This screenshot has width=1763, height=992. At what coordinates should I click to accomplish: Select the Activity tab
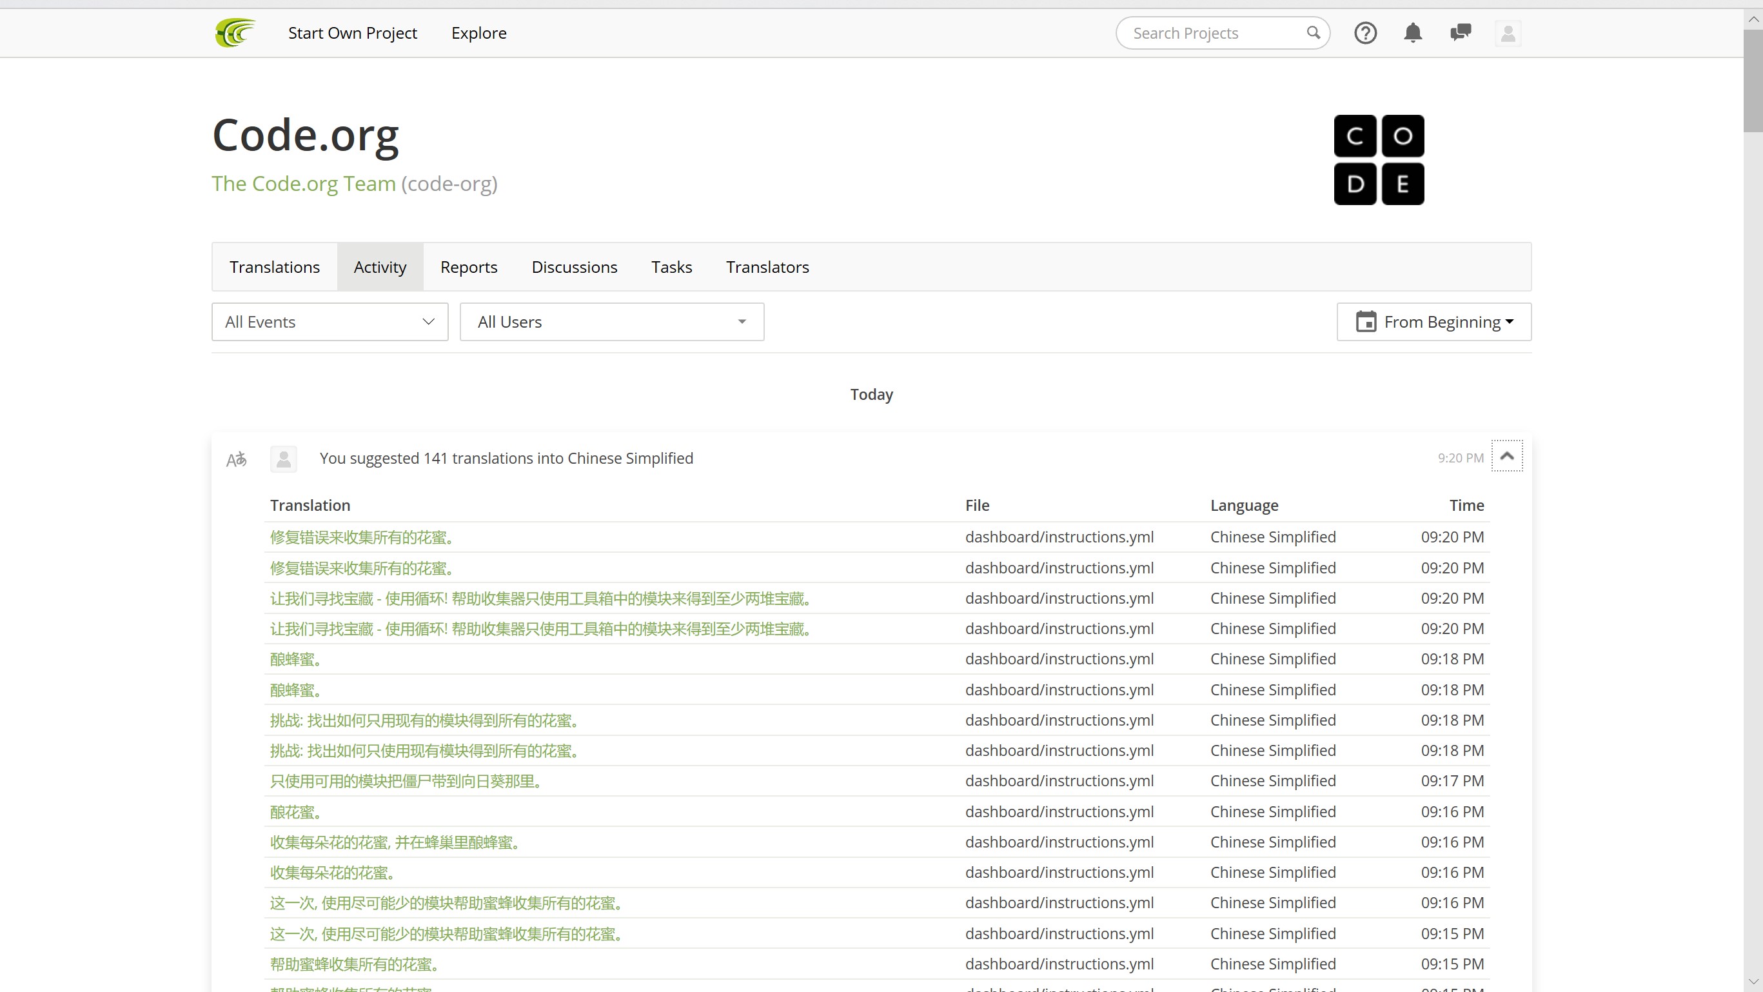[x=380, y=267]
